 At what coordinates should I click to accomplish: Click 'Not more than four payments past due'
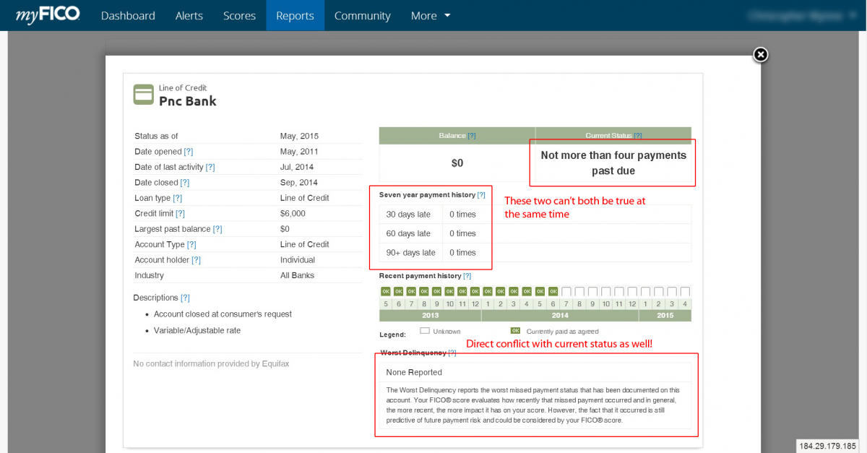click(x=613, y=163)
